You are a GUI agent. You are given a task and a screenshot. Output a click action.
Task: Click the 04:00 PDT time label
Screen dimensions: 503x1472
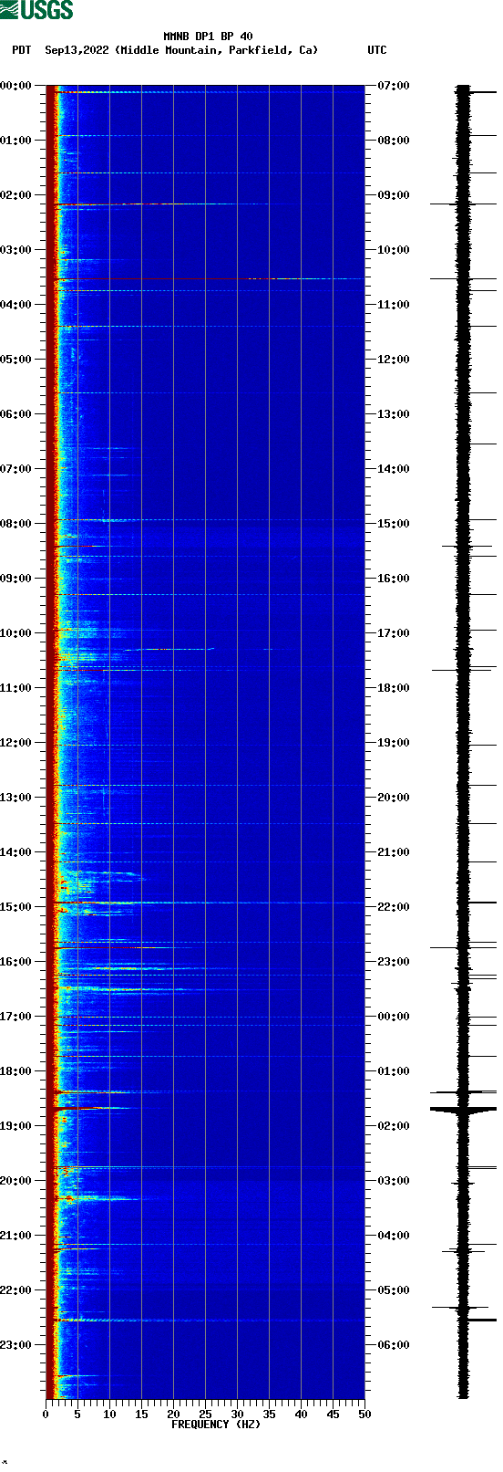(16, 305)
